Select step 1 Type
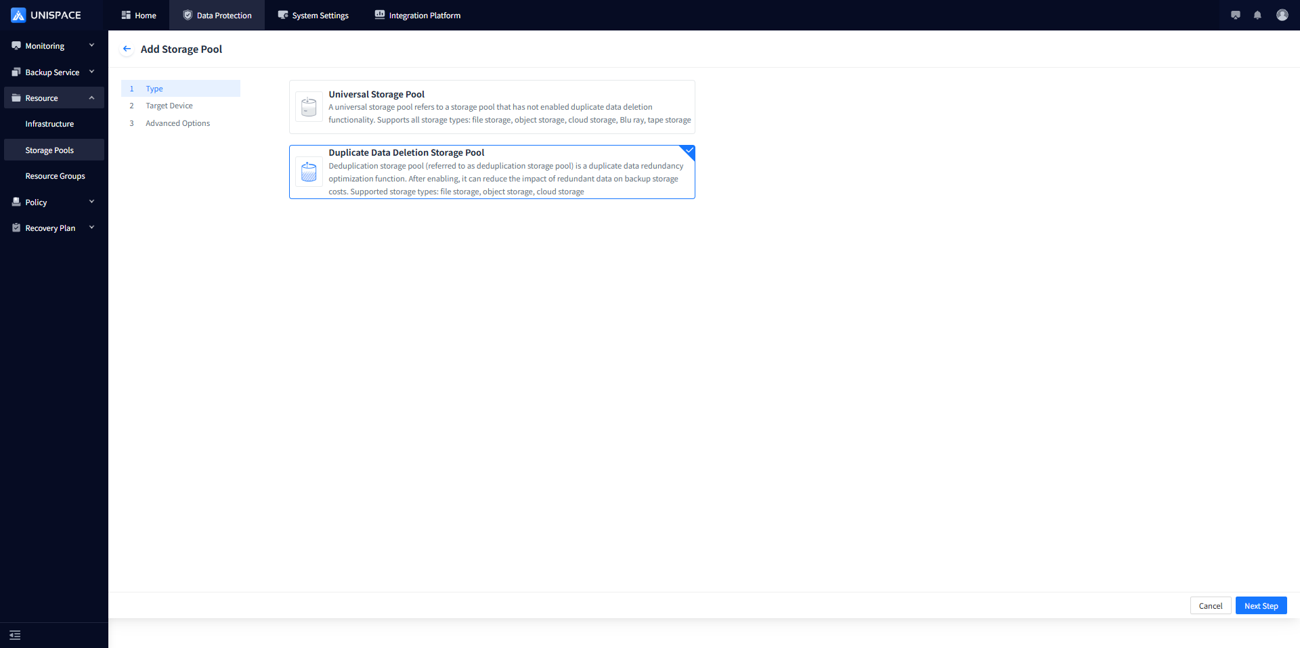Screen dimensions: 1300x648 pos(181,89)
